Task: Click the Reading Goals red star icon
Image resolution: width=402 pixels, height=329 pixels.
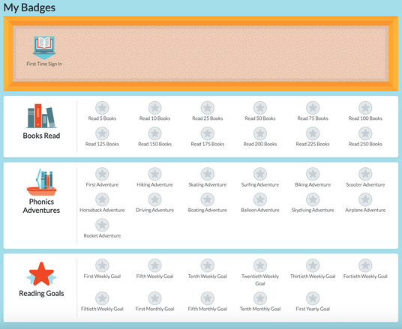Action: click(x=41, y=274)
